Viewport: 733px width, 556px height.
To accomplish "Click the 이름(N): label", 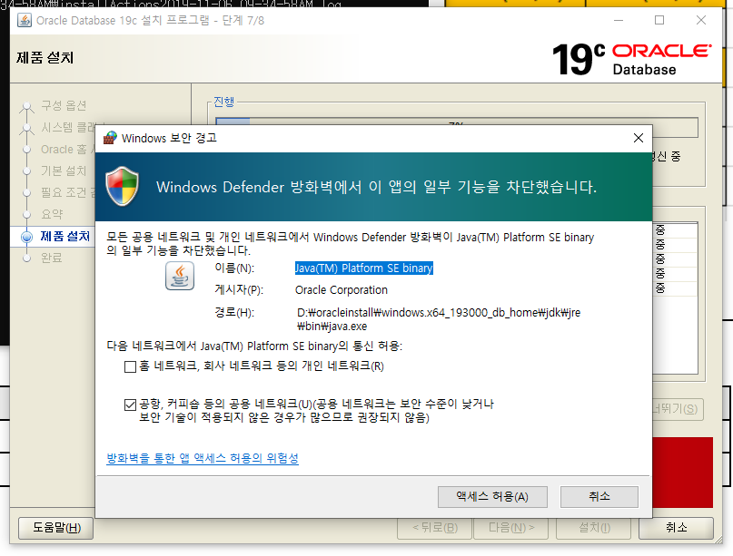I will [x=234, y=268].
